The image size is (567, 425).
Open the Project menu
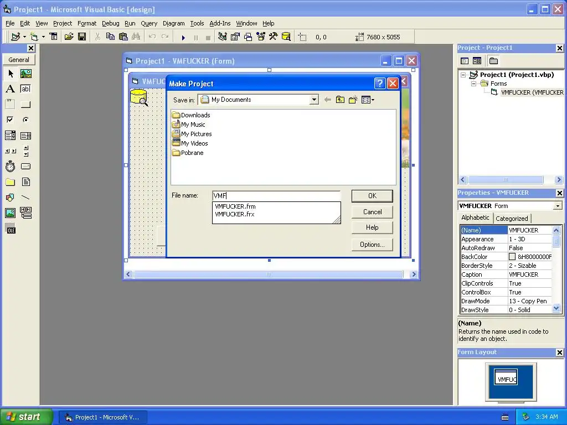(63, 23)
